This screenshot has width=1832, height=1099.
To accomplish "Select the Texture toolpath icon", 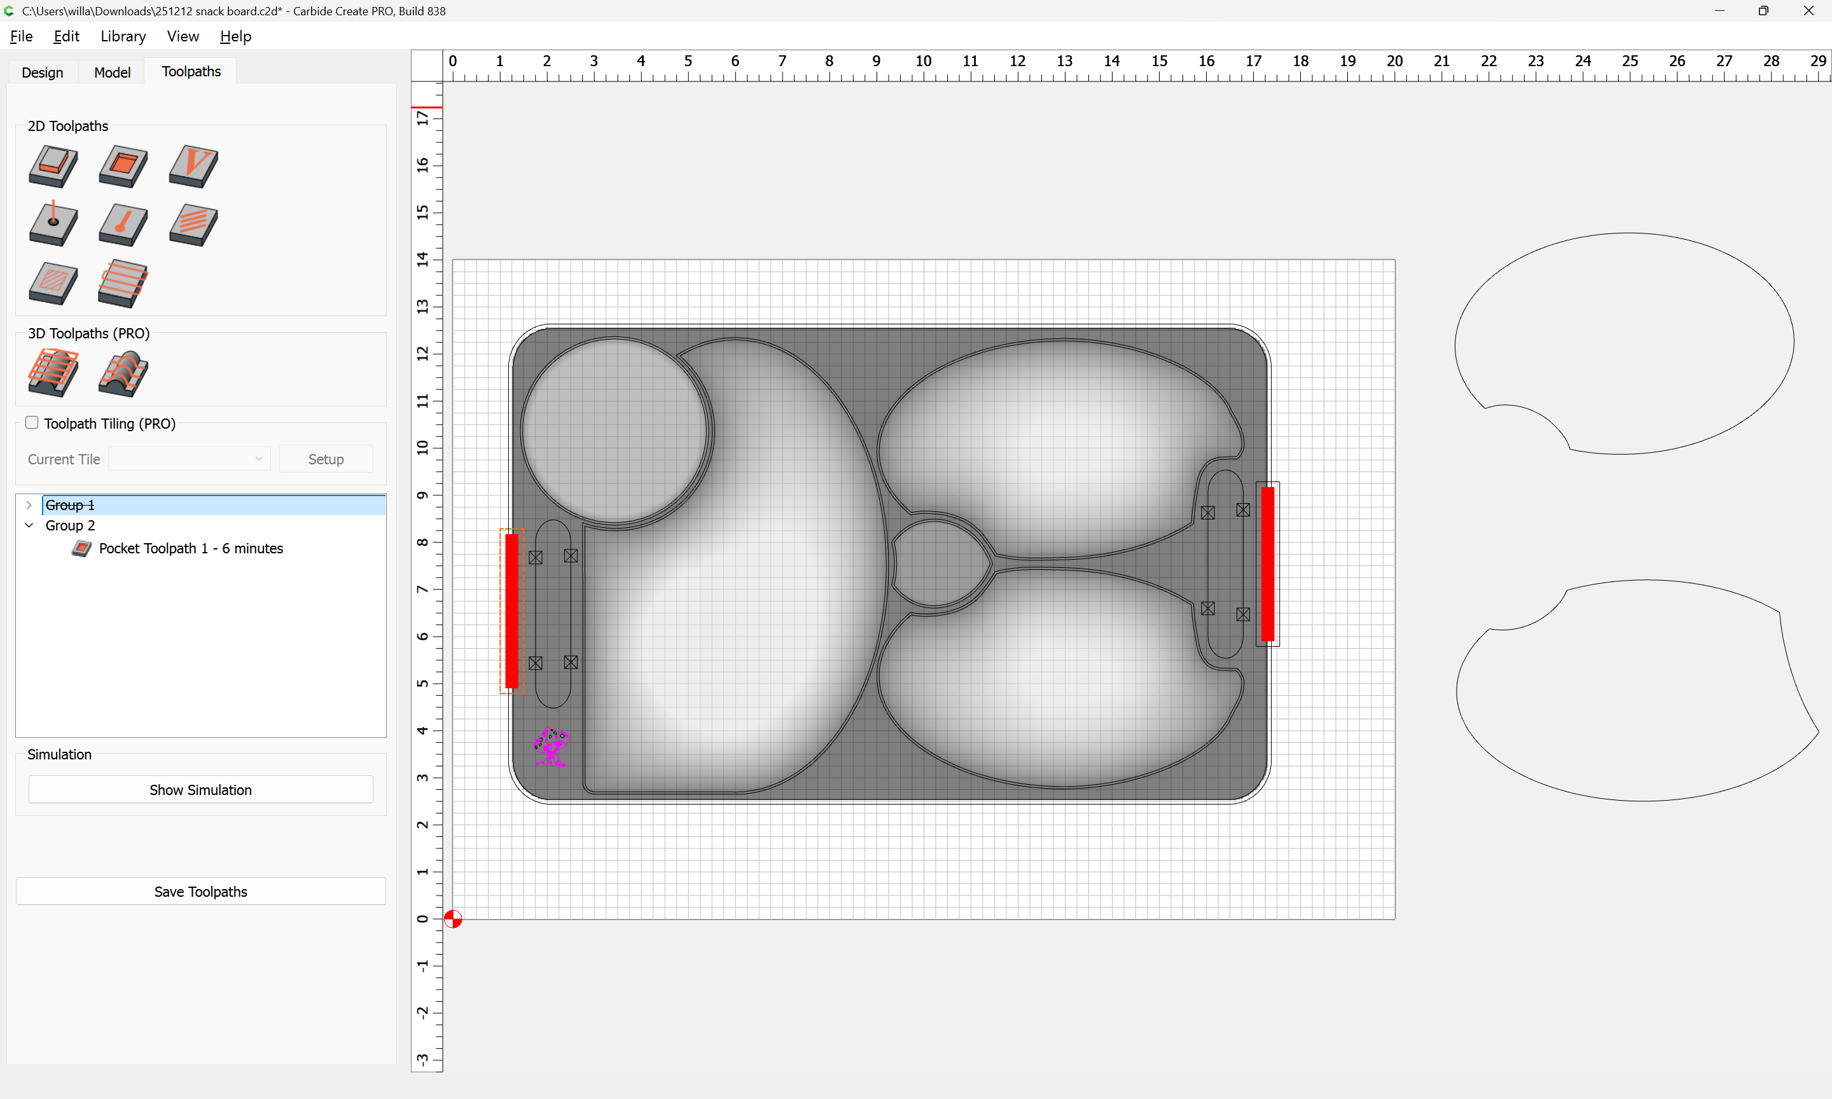I will [x=193, y=225].
